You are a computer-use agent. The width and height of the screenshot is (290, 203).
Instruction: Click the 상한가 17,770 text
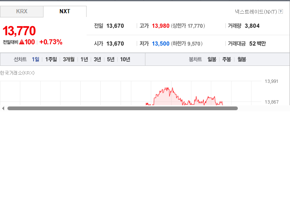[188, 26]
